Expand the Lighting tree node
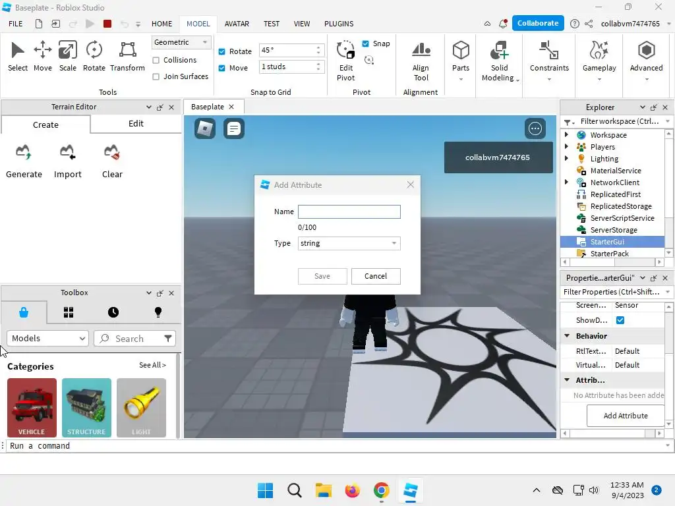 (x=566, y=158)
